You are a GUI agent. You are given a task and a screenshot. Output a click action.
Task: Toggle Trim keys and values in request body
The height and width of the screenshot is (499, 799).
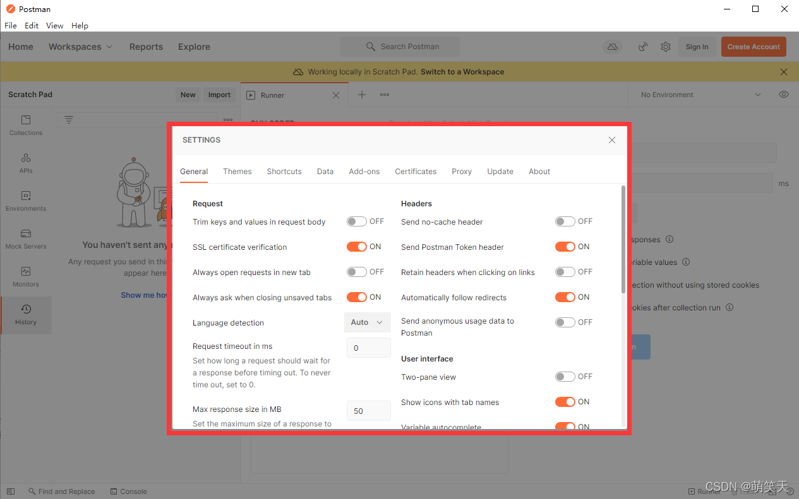[356, 221]
